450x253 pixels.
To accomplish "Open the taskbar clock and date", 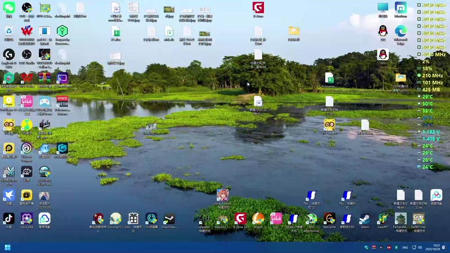I will click(x=432, y=247).
